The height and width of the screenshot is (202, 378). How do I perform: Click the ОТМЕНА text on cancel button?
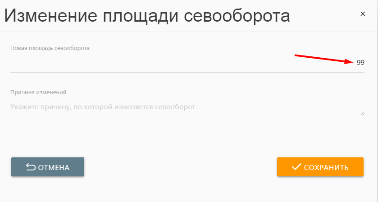pos(54,168)
